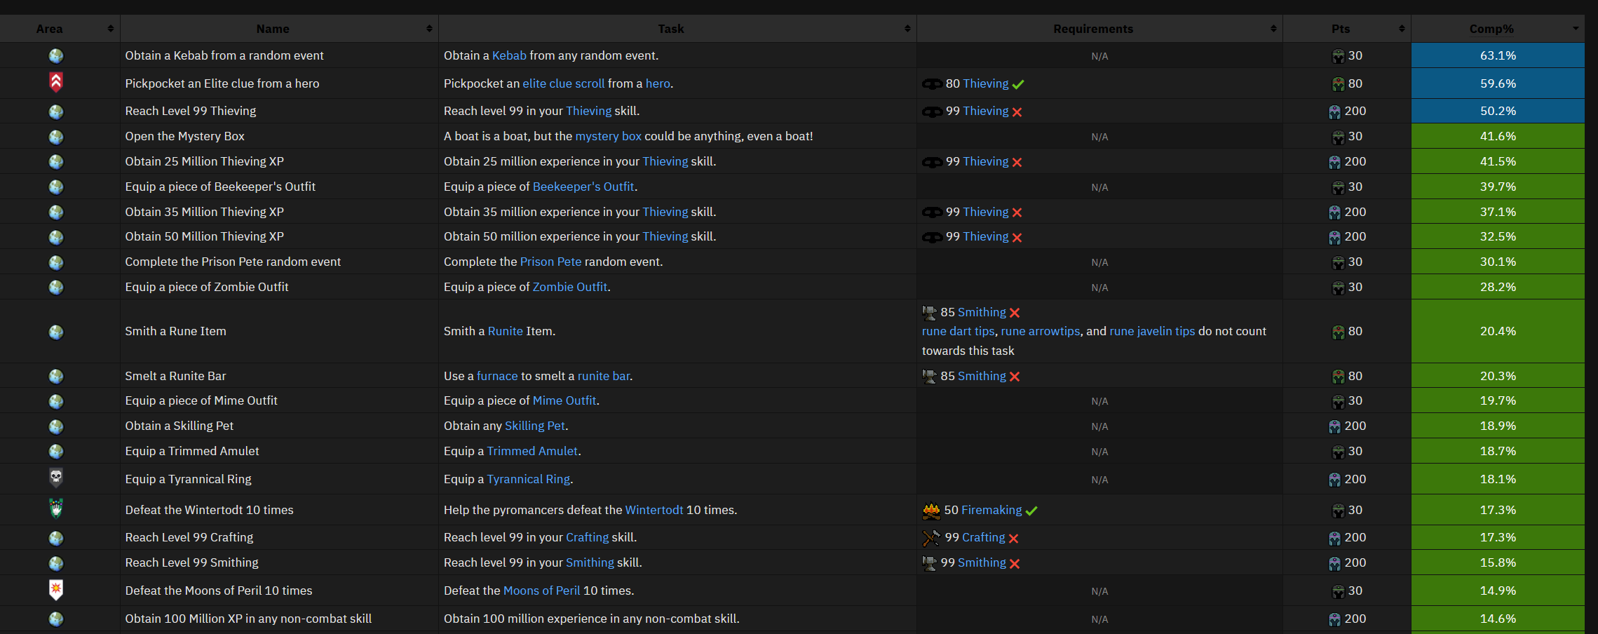Click the points tier icon in the Pickpocket an Elite clue row
The width and height of the screenshot is (1598, 634).
click(1338, 84)
